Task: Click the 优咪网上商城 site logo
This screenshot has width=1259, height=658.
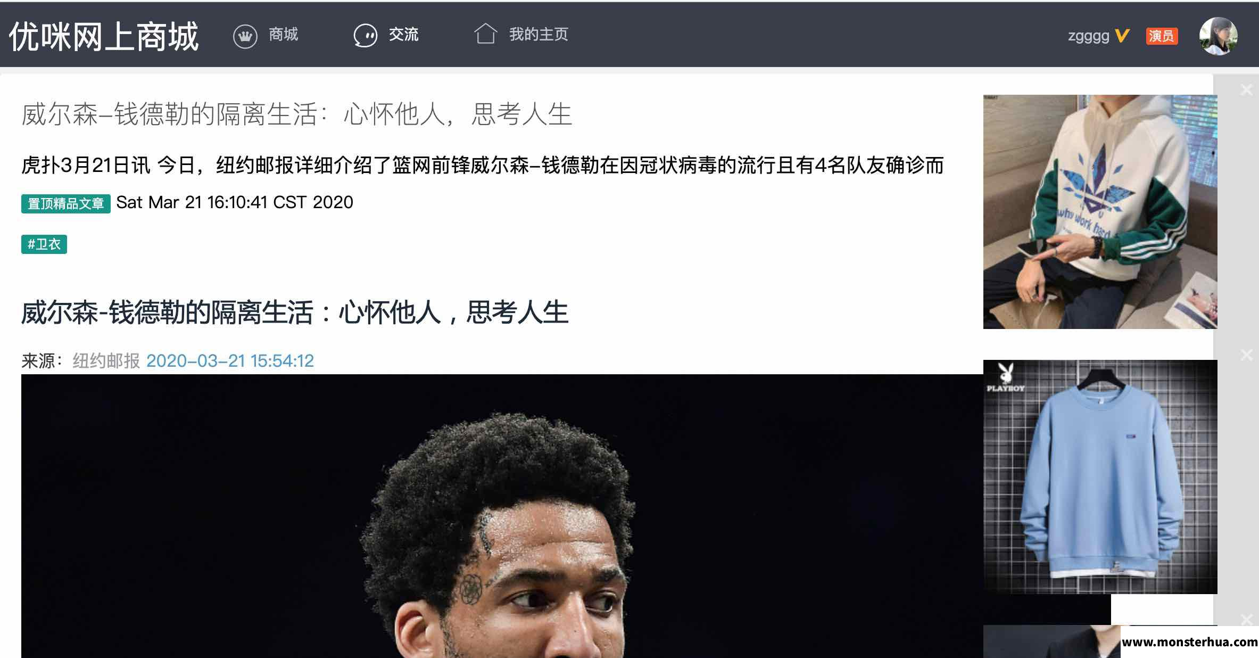Action: tap(104, 37)
